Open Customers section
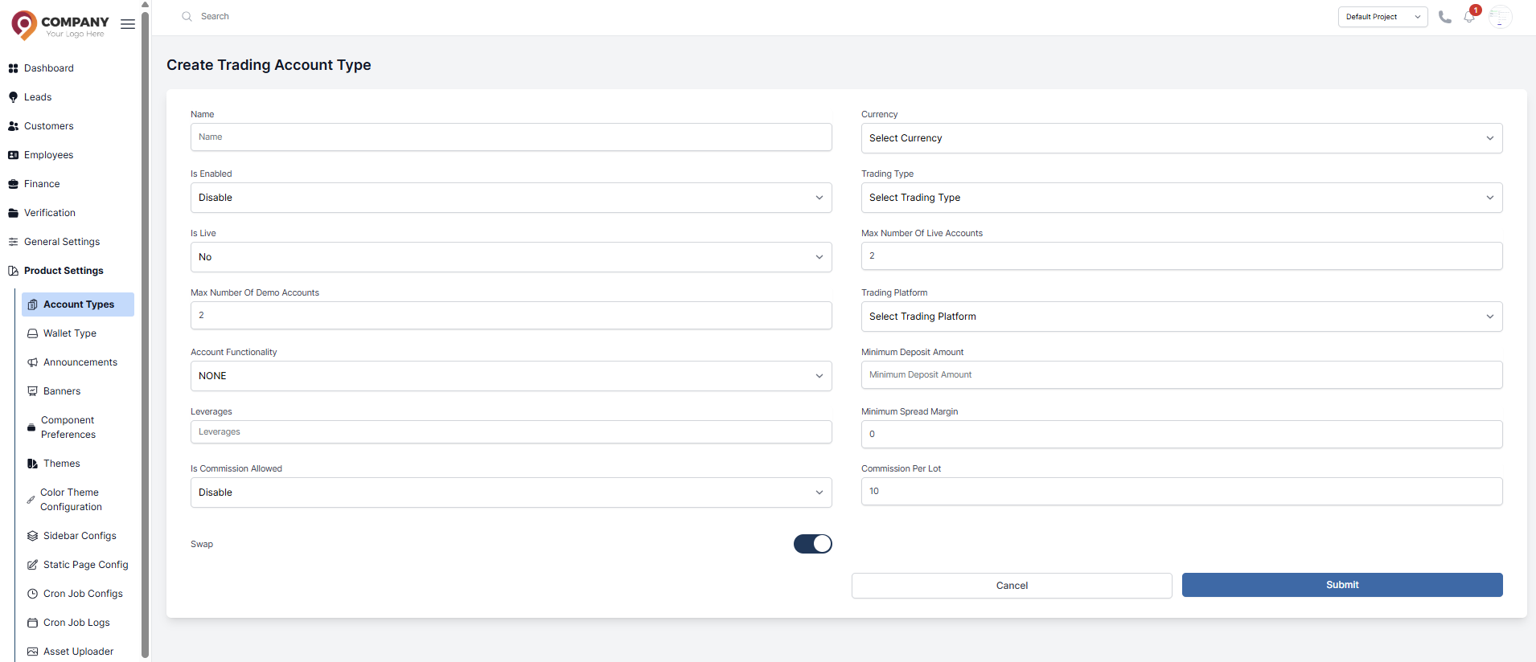The image size is (1536, 662). tap(49, 126)
